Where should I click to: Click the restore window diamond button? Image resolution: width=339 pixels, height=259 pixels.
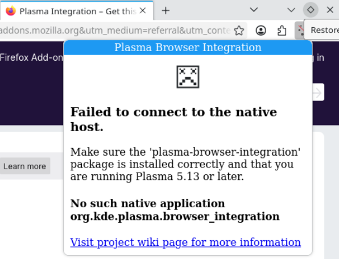click(x=311, y=10)
